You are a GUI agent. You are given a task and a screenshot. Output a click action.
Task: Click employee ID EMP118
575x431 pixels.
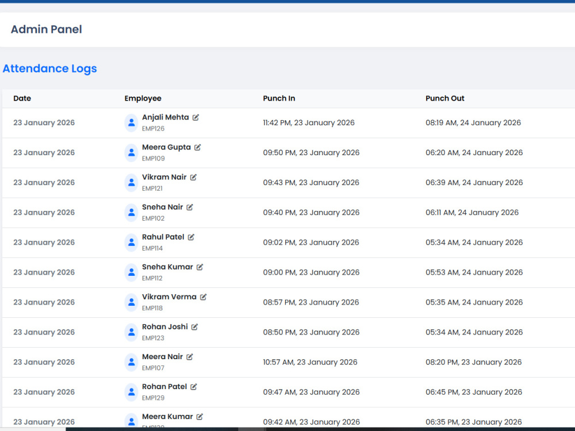tap(152, 308)
